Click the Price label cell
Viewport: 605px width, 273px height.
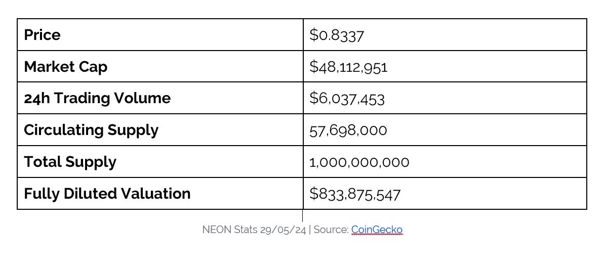pyautogui.click(x=160, y=35)
